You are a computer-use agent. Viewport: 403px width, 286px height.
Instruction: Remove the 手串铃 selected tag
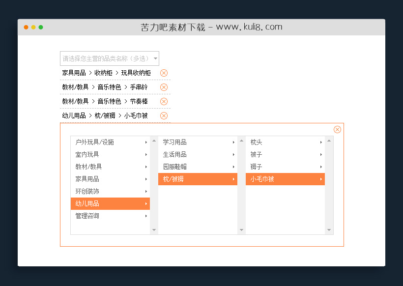(x=164, y=87)
